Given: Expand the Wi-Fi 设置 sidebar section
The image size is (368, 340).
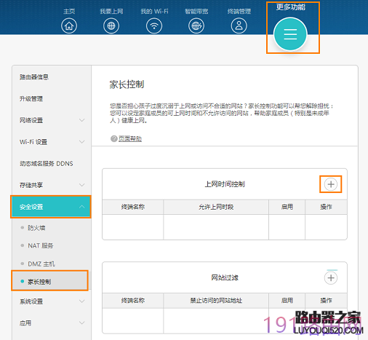Looking at the screenshot, I should tap(52, 142).
